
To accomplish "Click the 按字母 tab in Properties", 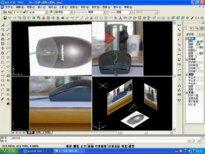I will (190, 34).
